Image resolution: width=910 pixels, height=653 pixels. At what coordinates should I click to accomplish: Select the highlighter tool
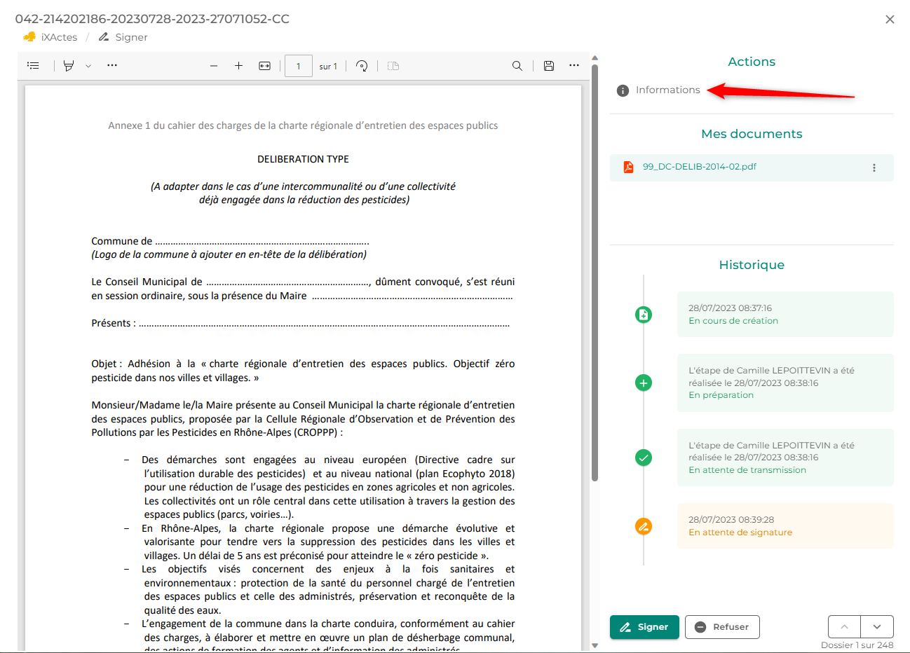point(69,66)
